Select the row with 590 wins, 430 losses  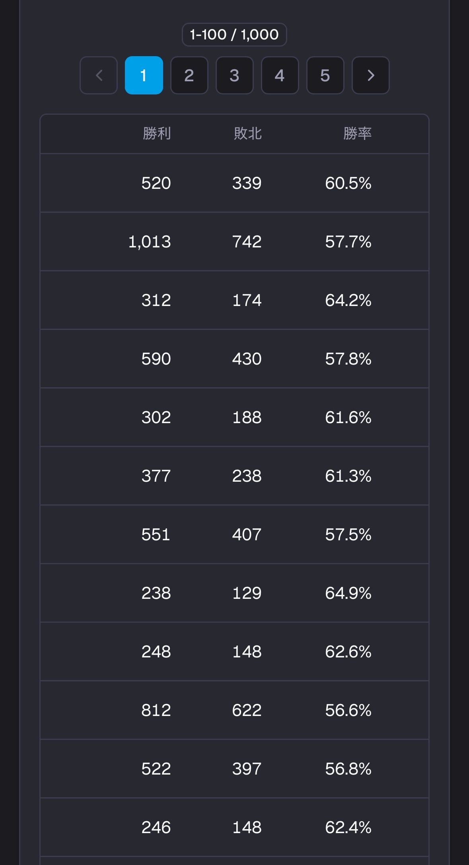click(234, 359)
